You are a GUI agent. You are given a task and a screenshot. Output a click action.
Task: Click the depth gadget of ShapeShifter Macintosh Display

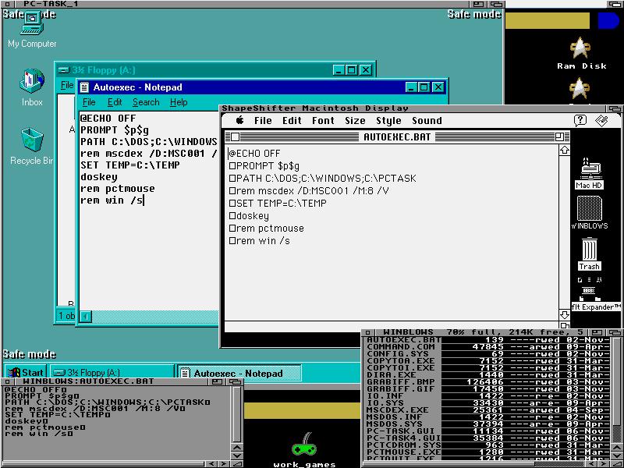click(615, 108)
